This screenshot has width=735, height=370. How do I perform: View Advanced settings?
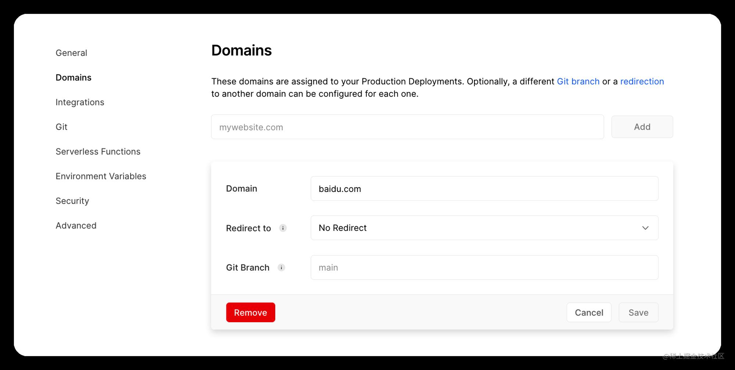(76, 225)
